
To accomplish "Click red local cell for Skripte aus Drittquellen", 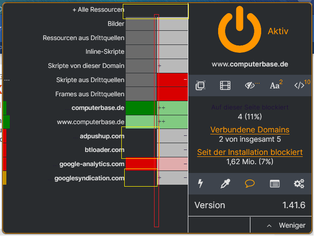I will 173,80.
